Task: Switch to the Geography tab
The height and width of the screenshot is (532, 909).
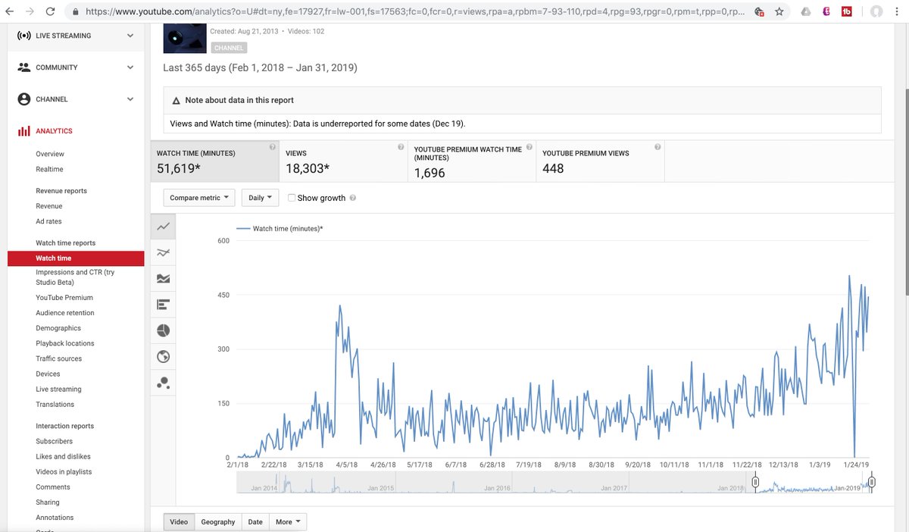Action: click(x=218, y=521)
